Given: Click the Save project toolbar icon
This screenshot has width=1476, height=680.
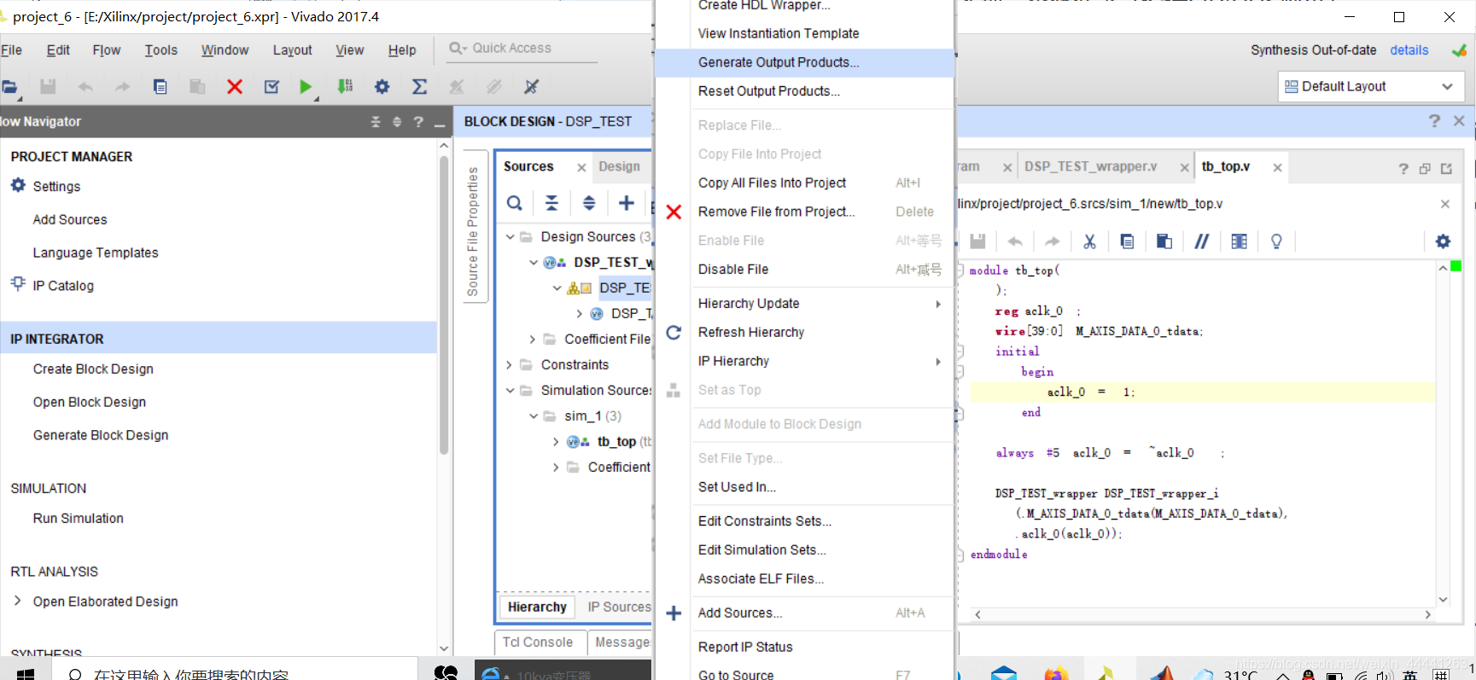Looking at the screenshot, I should pyautogui.click(x=48, y=86).
